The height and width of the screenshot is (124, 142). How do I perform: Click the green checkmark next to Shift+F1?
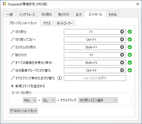tap(130, 47)
